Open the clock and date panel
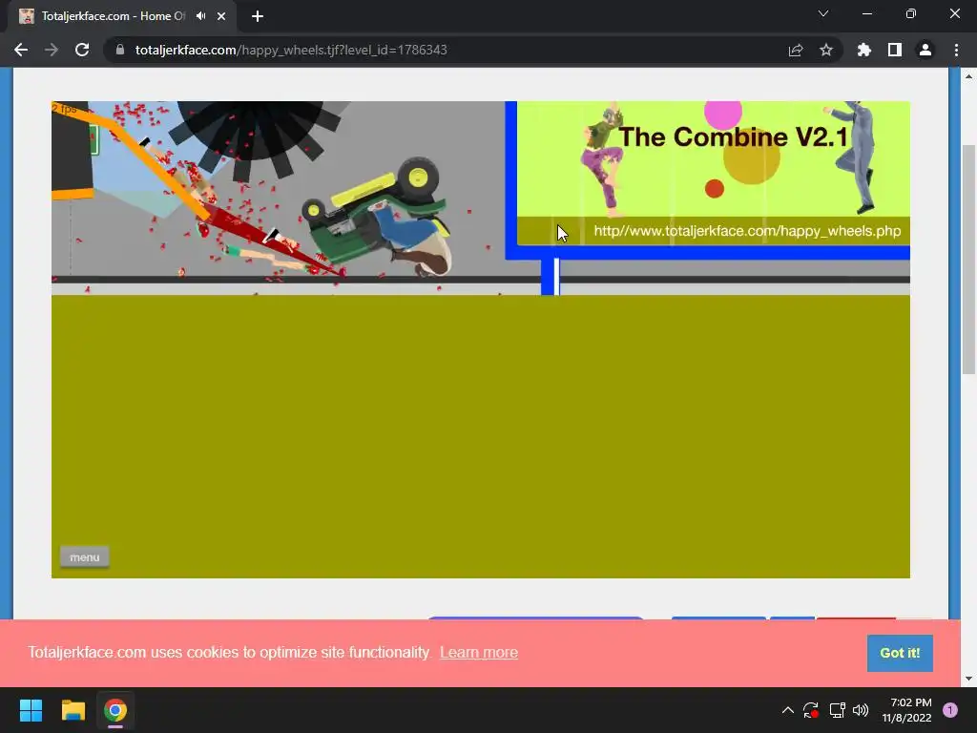The height and width of the screenshot is (733, 977). (x=906, y=710)
